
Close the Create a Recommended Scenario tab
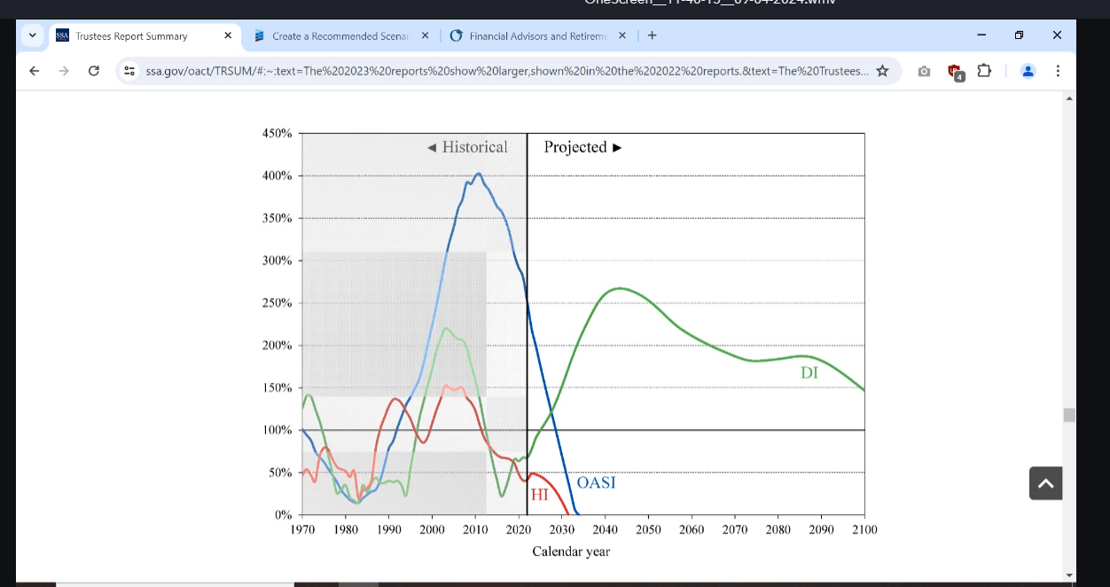tap(425, 36)
